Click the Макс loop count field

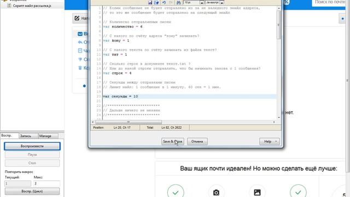coord(46,184)
